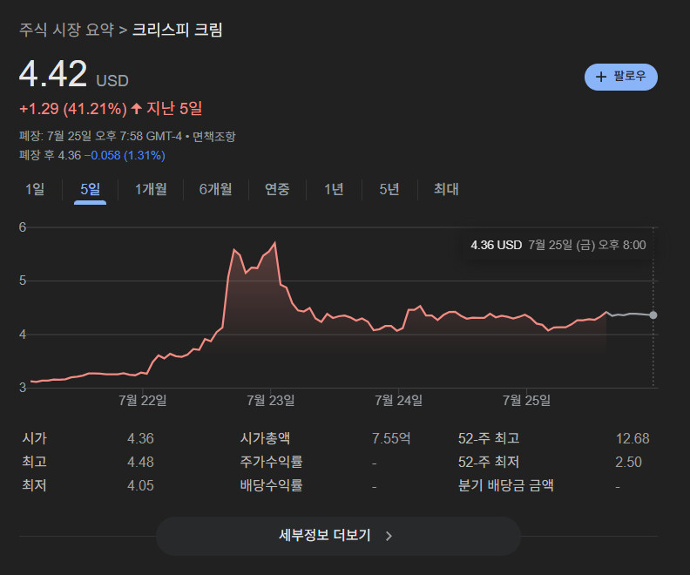690x575 pixels.
Task: Click the gray end-point marker on chart
Action: coord(653,315)
